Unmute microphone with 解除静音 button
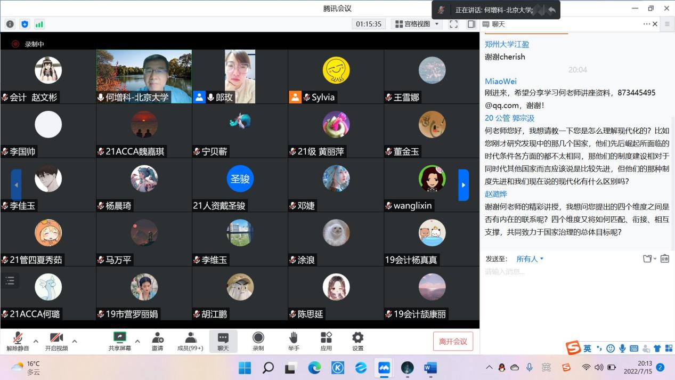675x380 pixels. coord(18,341)
